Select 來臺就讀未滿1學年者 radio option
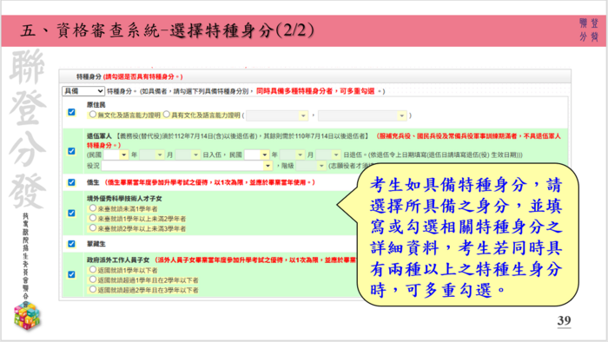The width and height of the screenshot is (608, 342). pyautogui.click(x=92, y=208)
